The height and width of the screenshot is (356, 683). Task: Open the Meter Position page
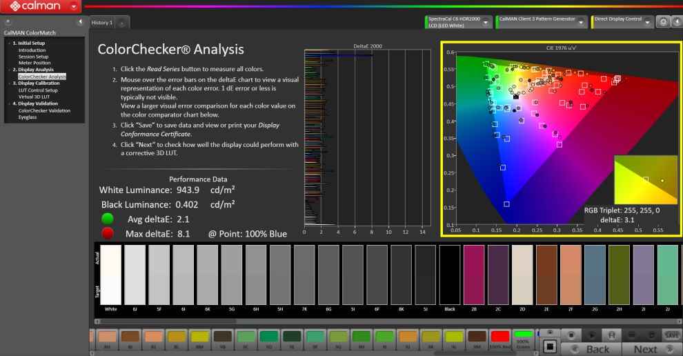click(34, 63)
